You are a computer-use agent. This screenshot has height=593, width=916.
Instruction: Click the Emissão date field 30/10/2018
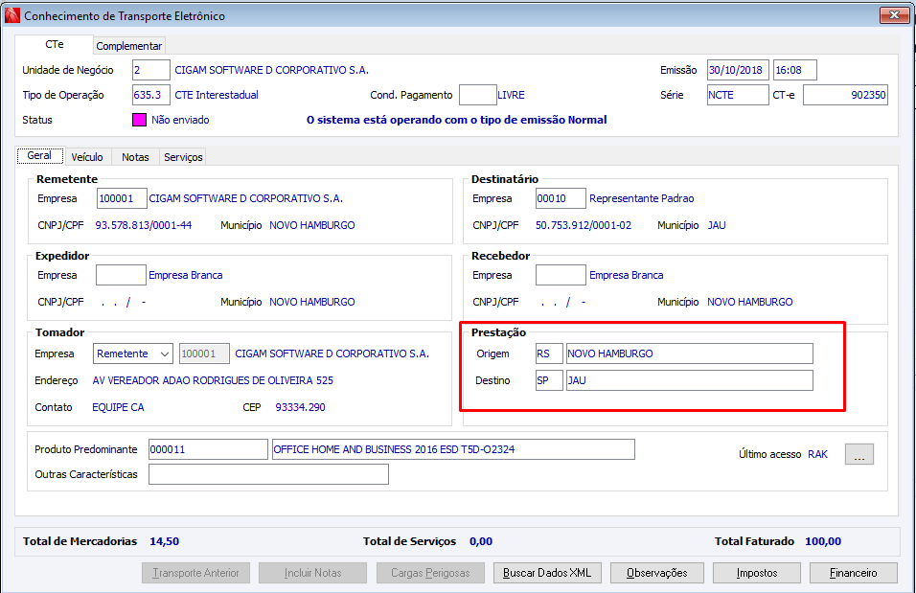pos(737,70)
